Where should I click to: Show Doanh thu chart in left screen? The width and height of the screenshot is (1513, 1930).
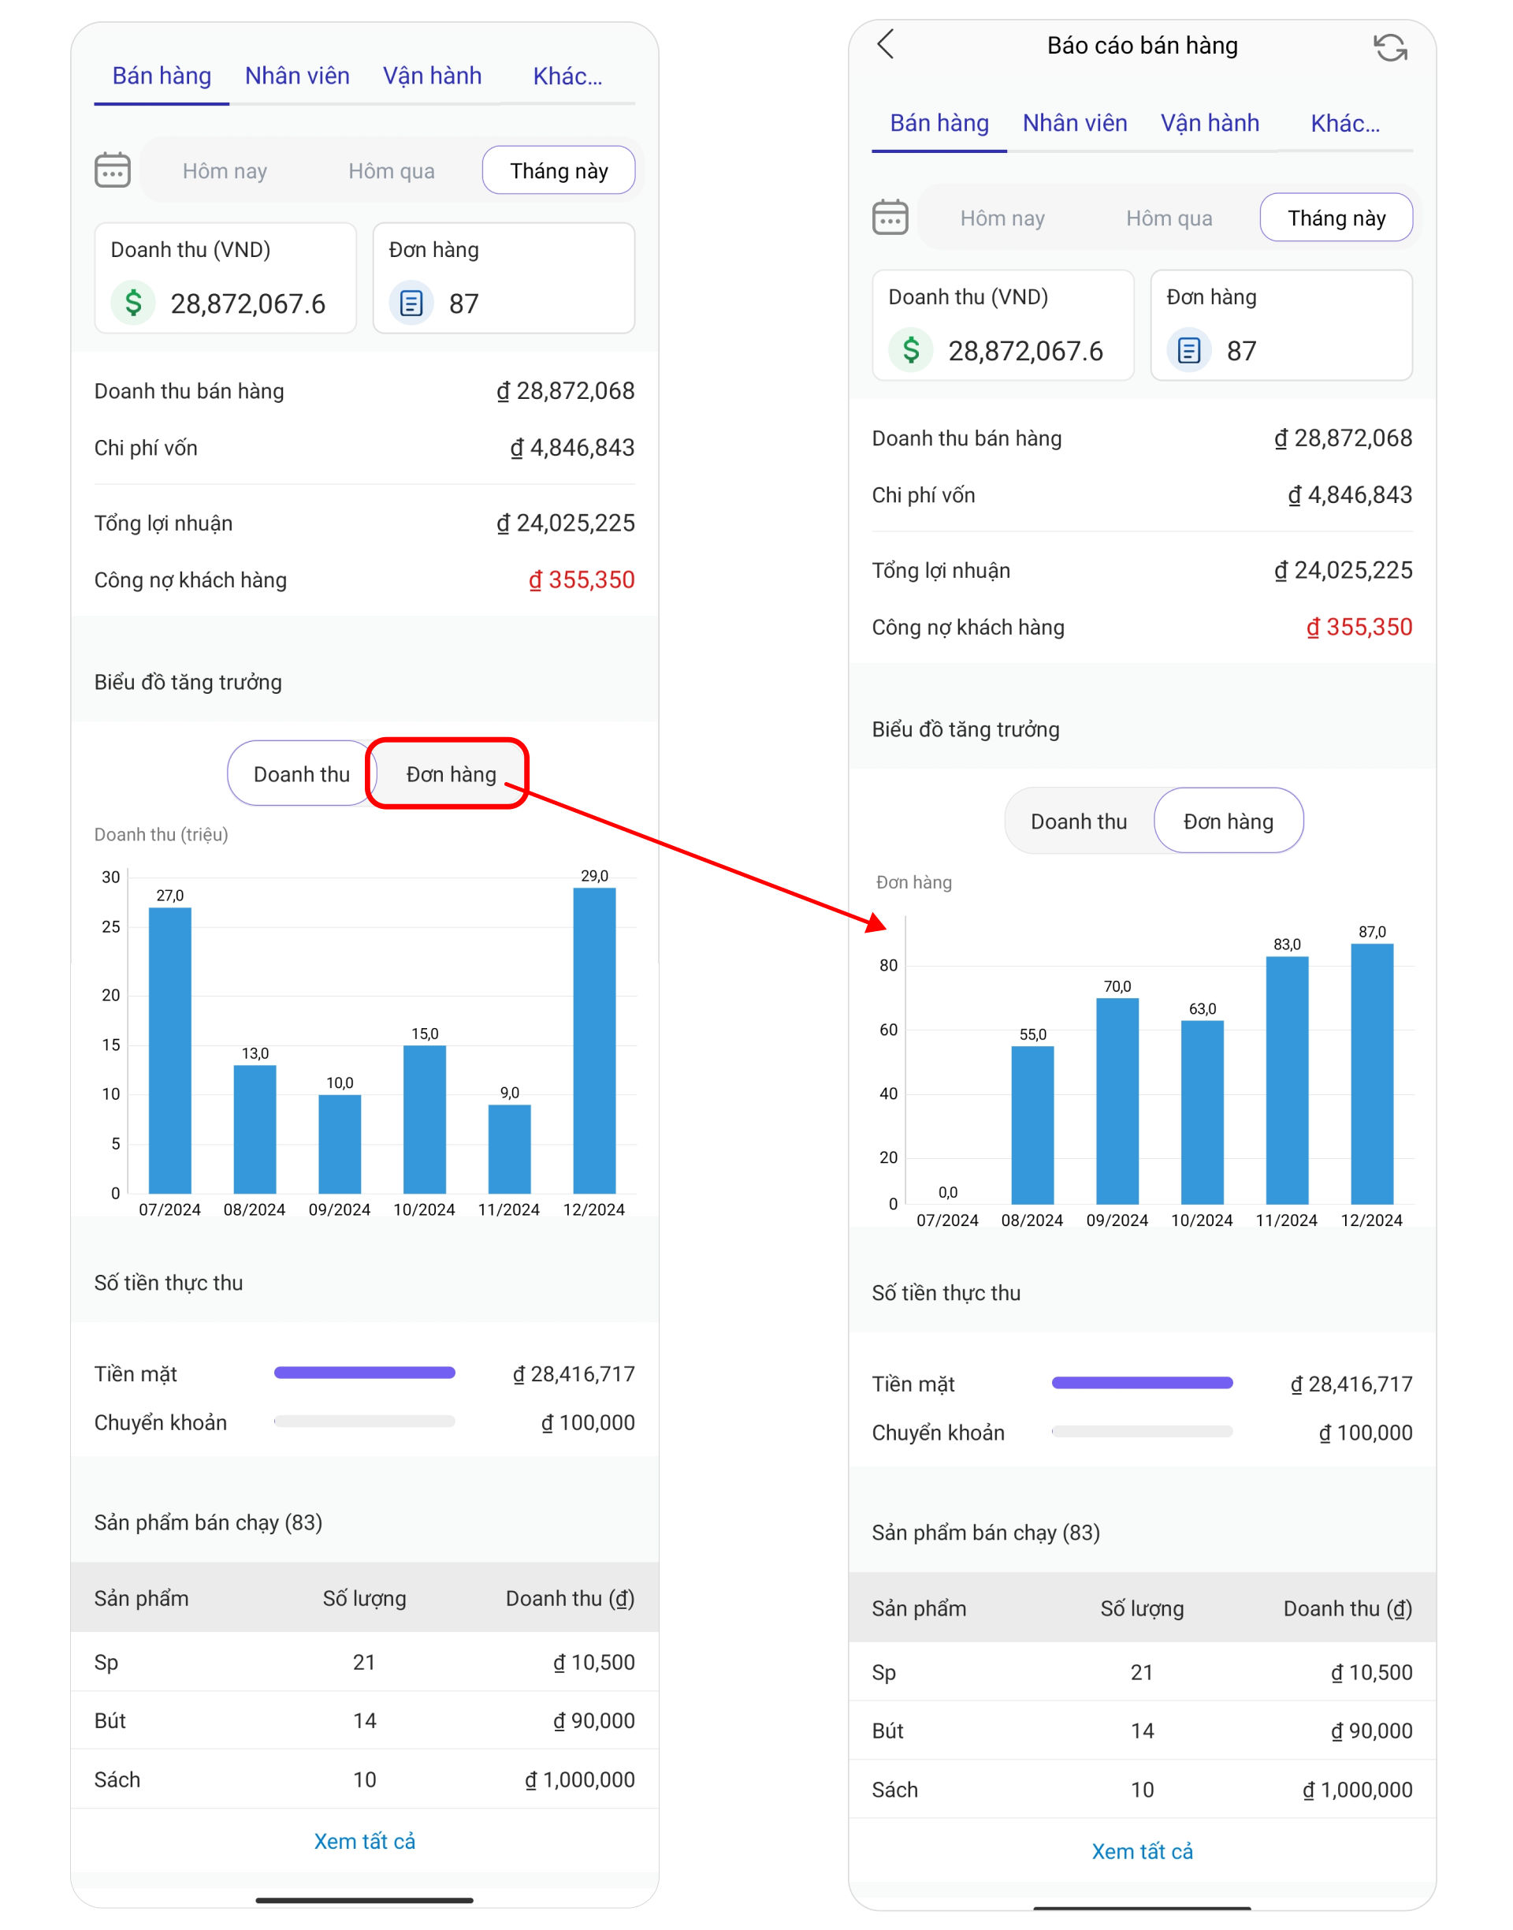click(301, 773)
